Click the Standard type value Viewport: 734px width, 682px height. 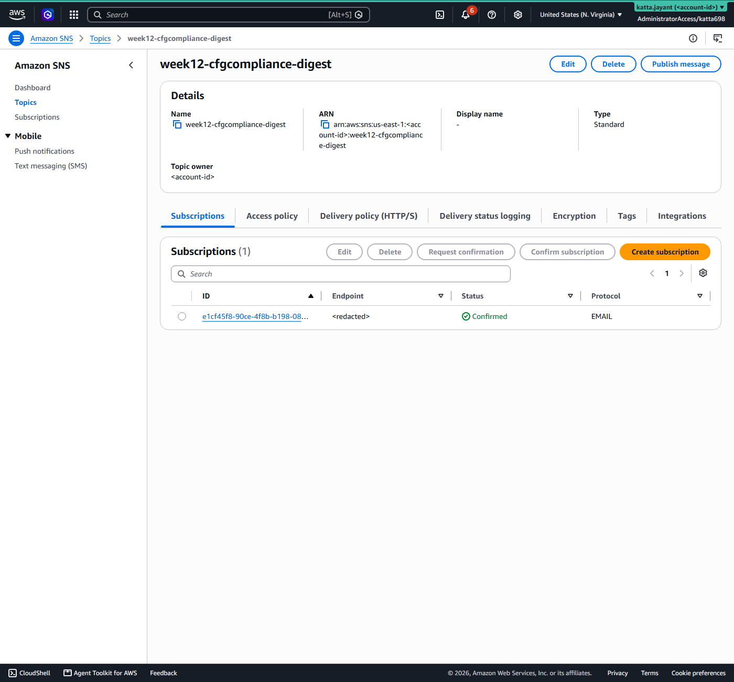(x=609, y=124)
